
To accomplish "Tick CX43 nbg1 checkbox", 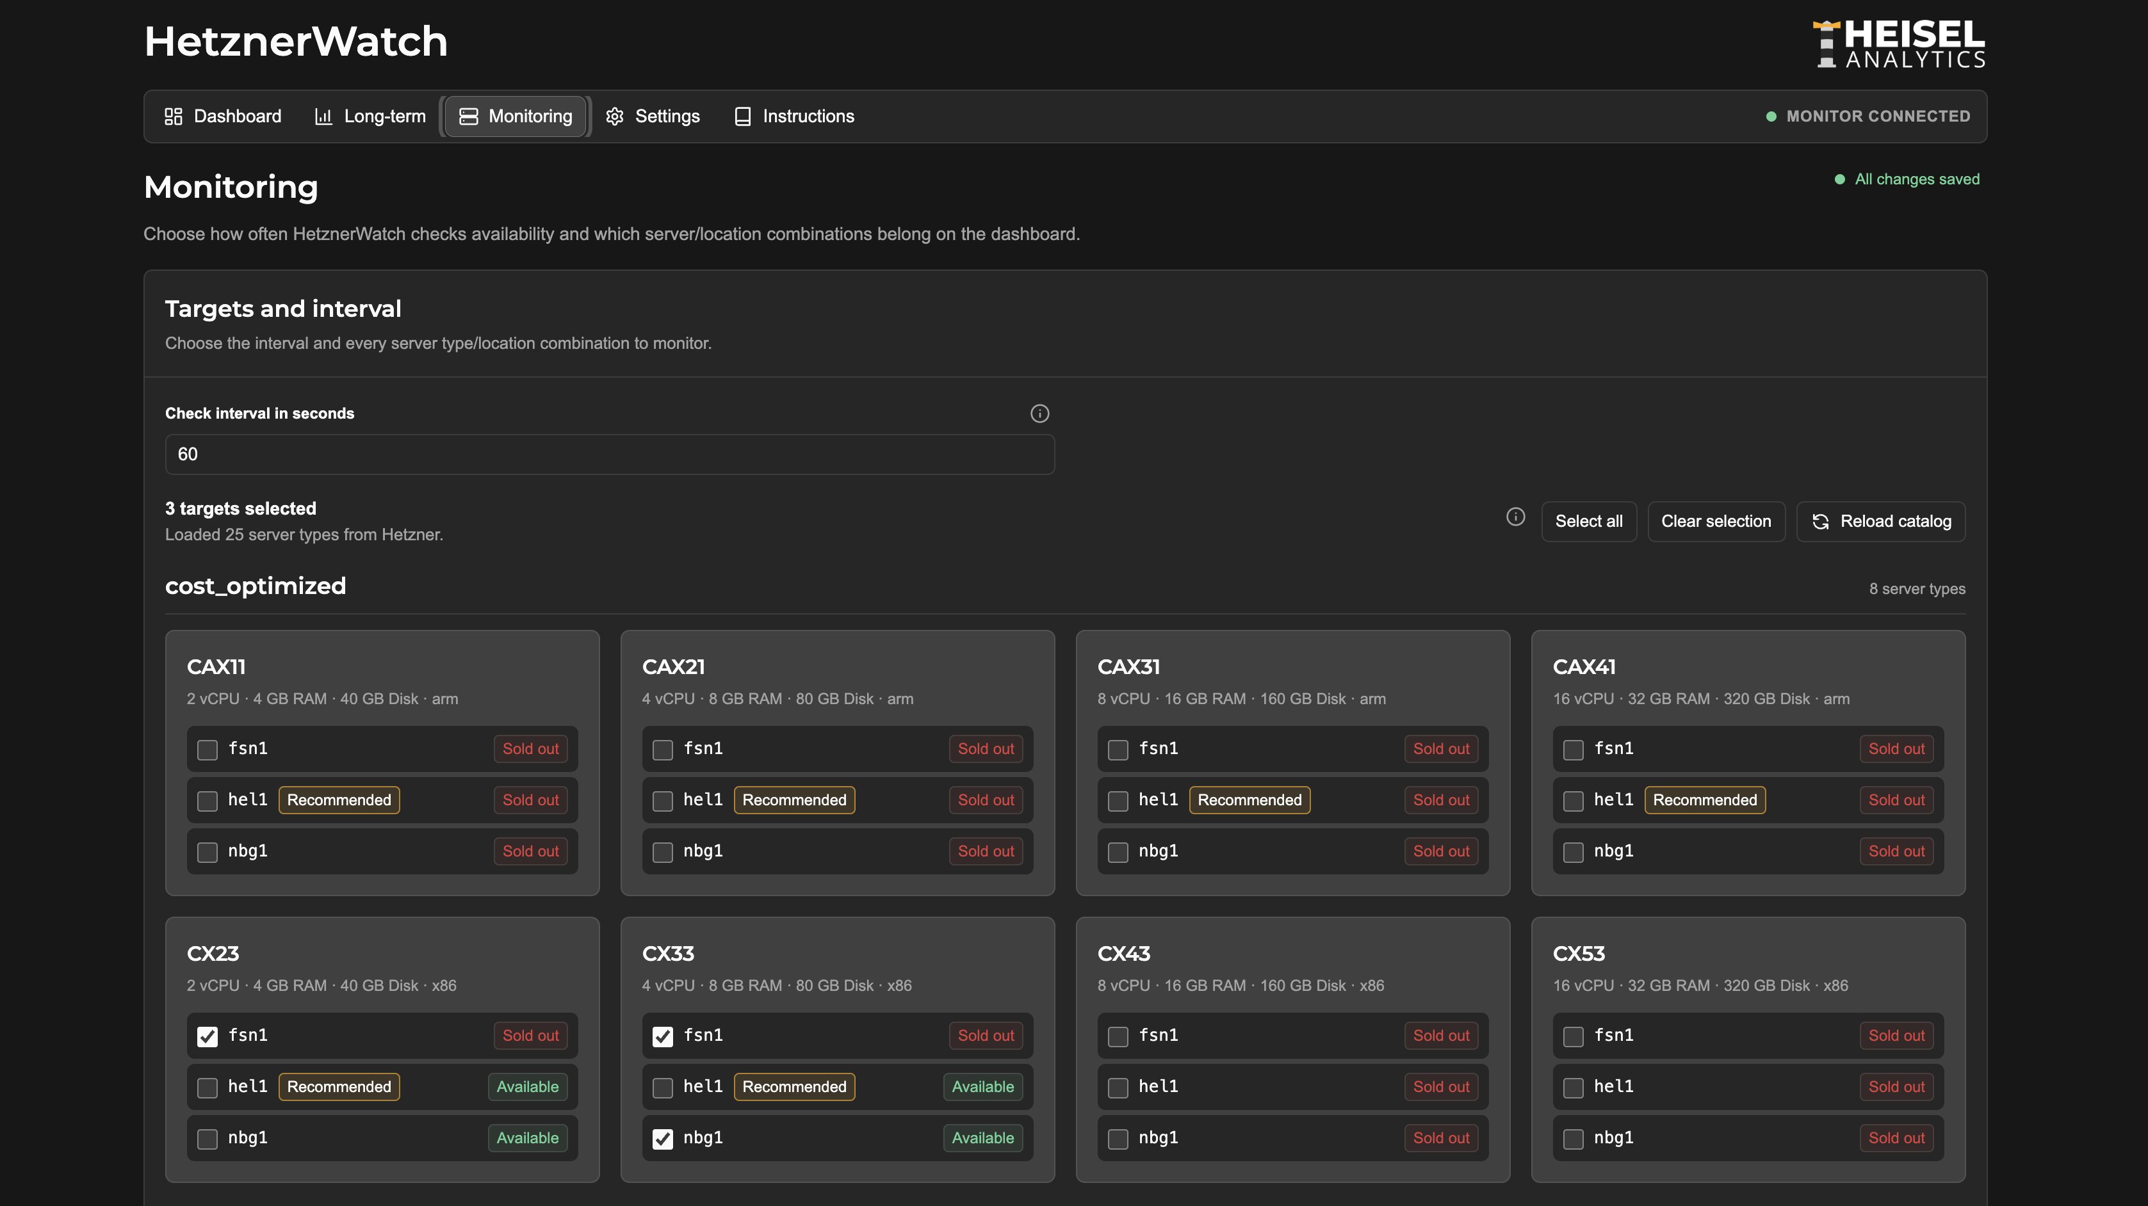I will (1118, 1139).
